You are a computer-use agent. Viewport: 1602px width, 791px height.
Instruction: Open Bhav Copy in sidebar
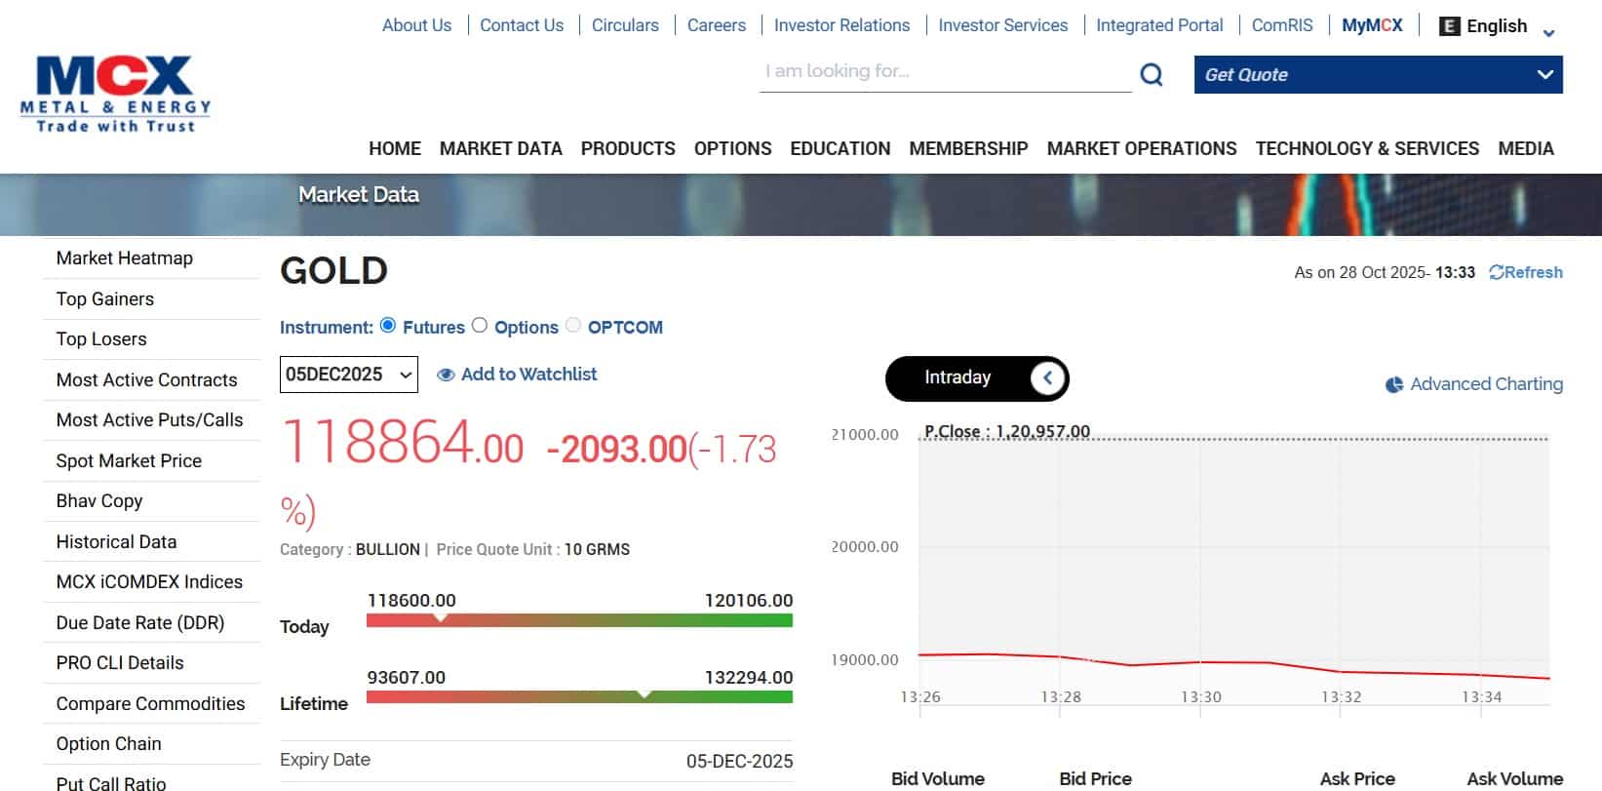point(99,501)
